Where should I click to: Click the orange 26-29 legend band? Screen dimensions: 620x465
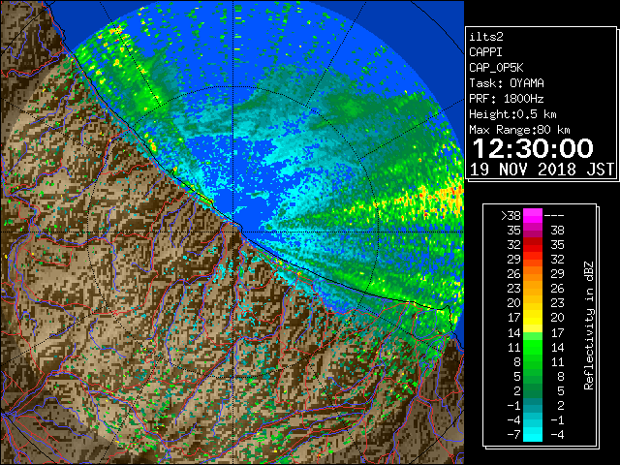533,274
